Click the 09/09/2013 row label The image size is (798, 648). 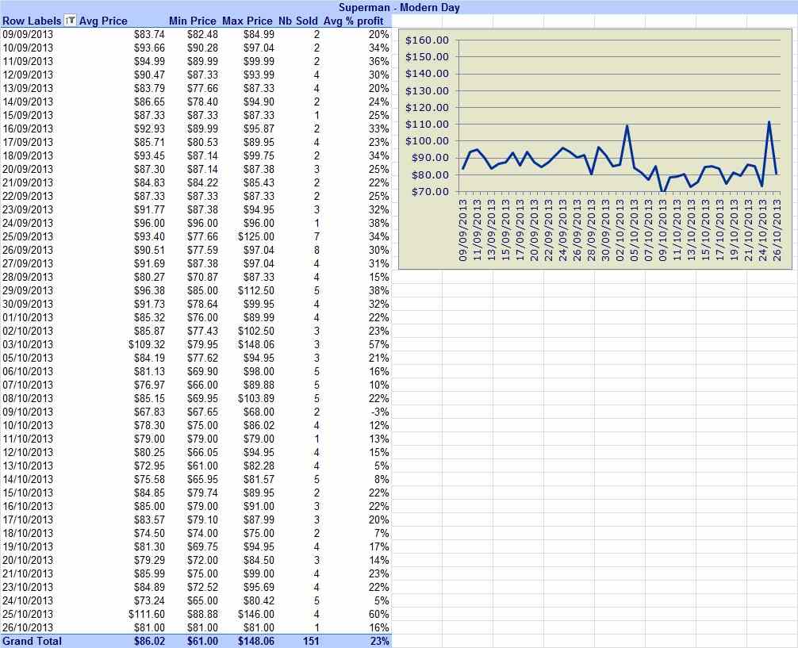tap(28, 35)
